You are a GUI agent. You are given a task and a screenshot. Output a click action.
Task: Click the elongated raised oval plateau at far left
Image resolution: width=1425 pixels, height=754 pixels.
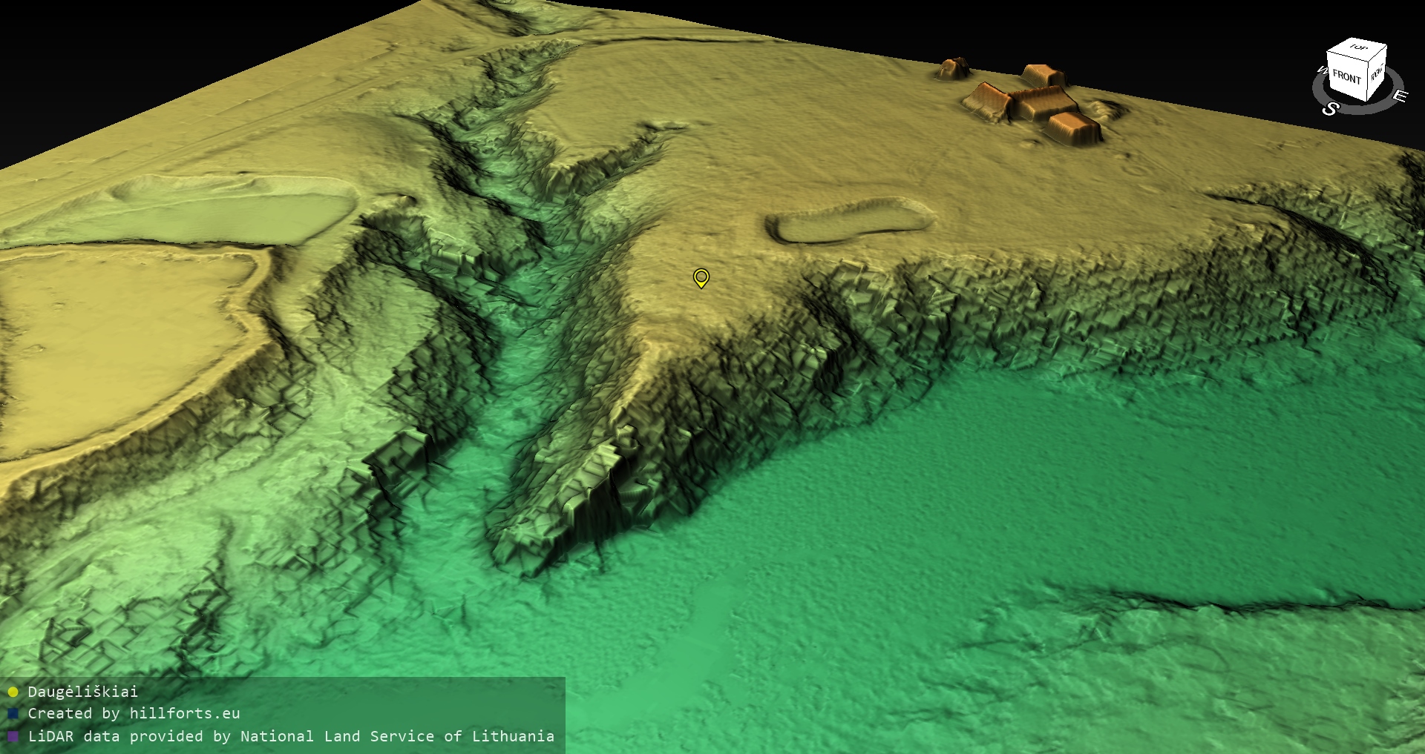pos(237,208)
